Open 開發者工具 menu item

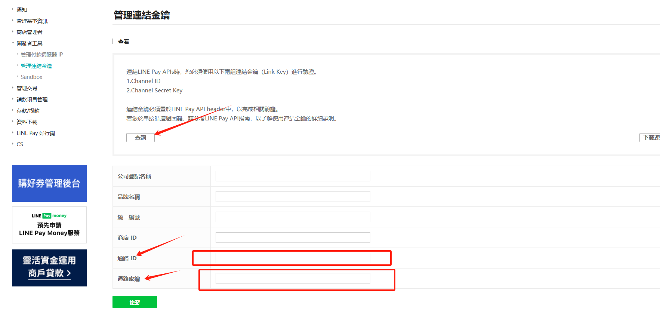point(30,43)
